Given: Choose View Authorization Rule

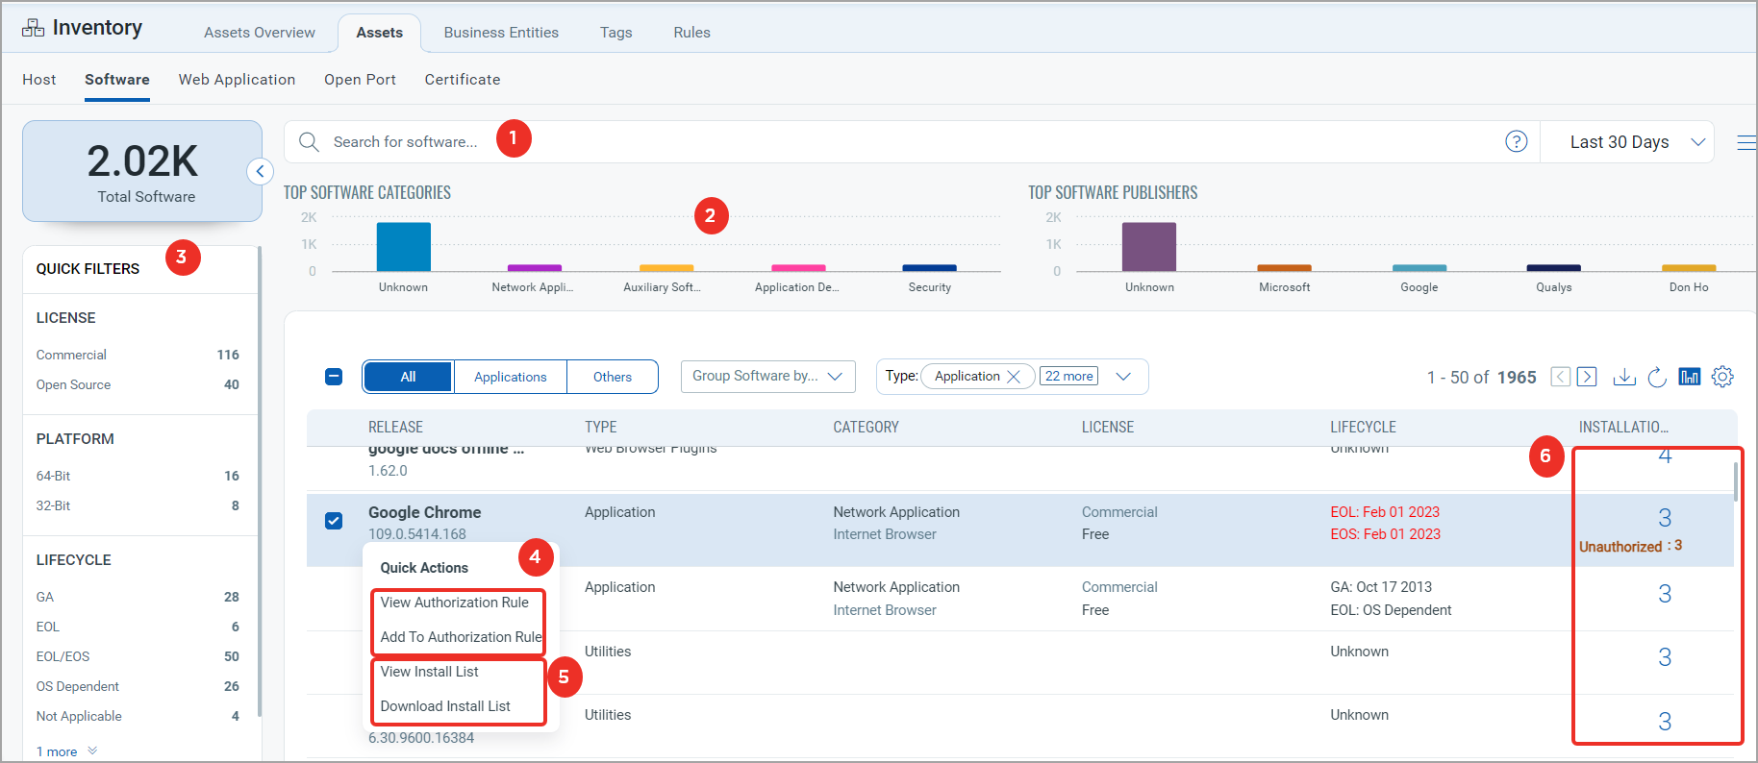Looking at the screenshot, I should click(455, 603).
